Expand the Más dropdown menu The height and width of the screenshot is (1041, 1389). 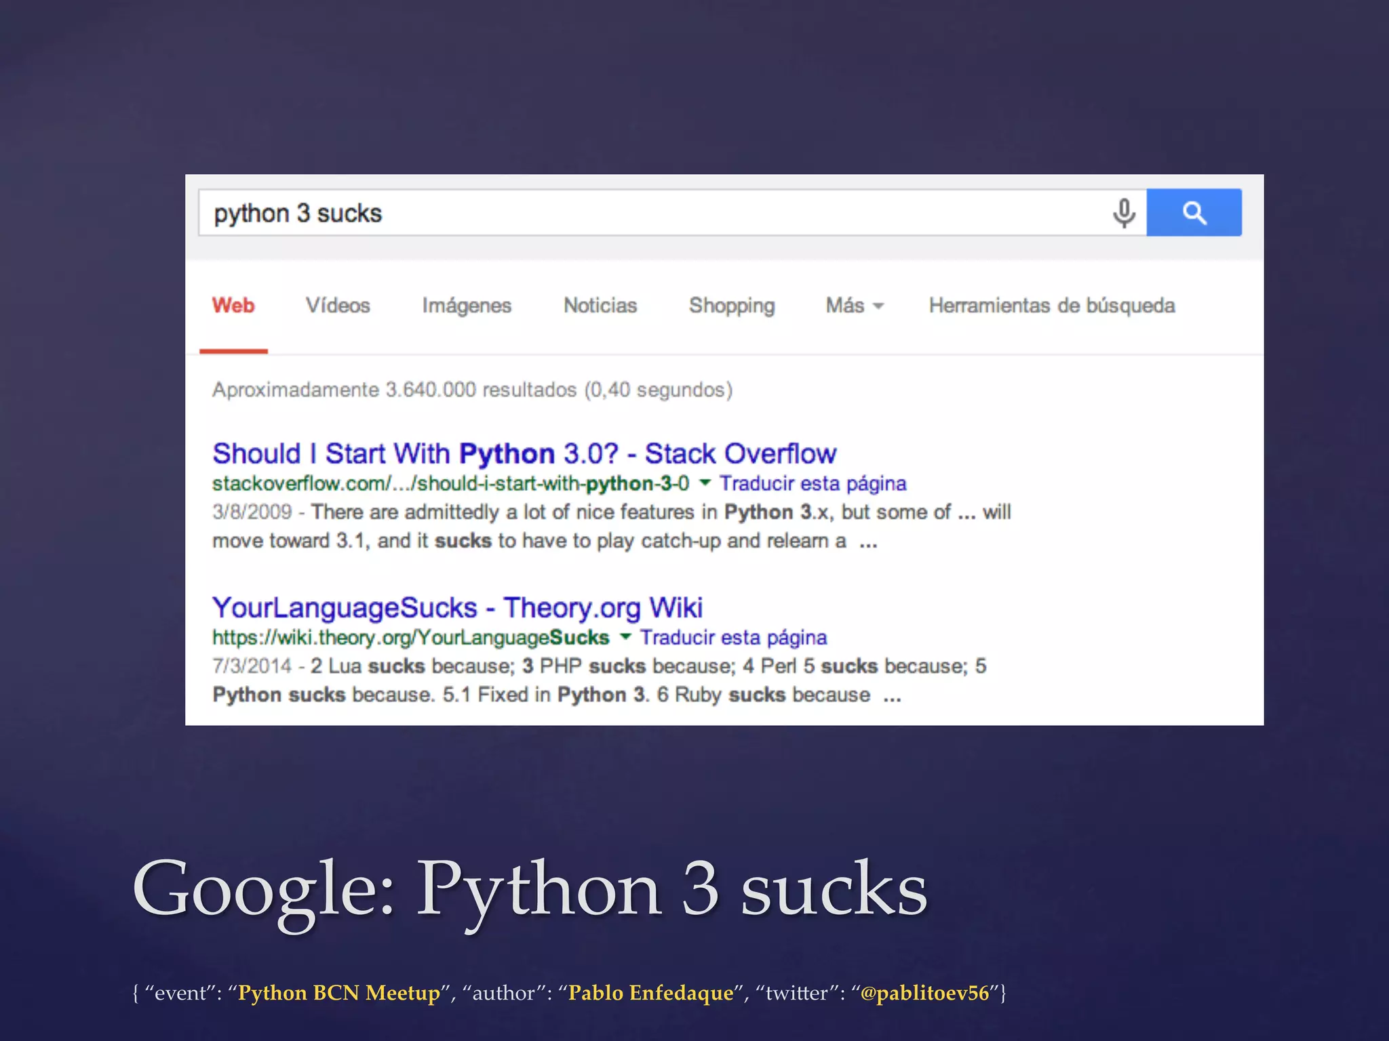(854, 306)
